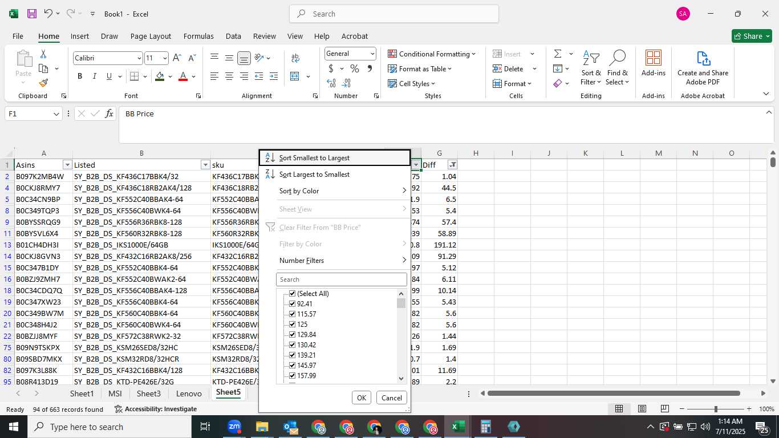Toggle Italic formatting
Image resolution: width=779 pixels, height=438 pixels.
[x=94, y=76]
